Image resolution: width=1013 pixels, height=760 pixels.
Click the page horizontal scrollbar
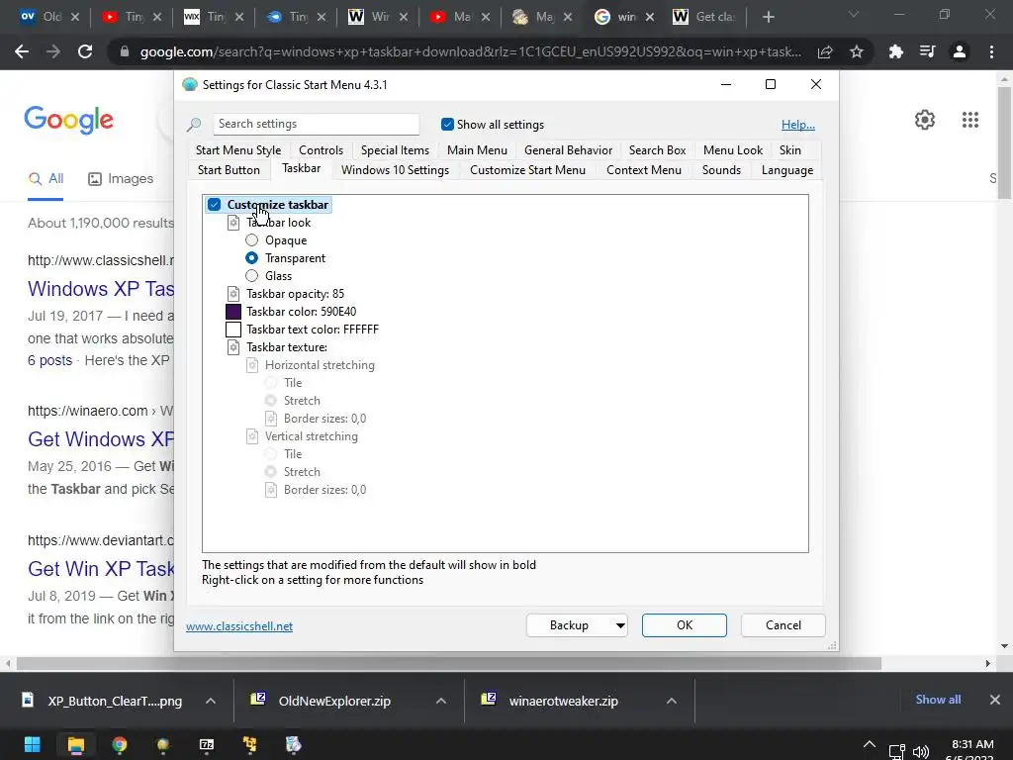tap(449, 664)
